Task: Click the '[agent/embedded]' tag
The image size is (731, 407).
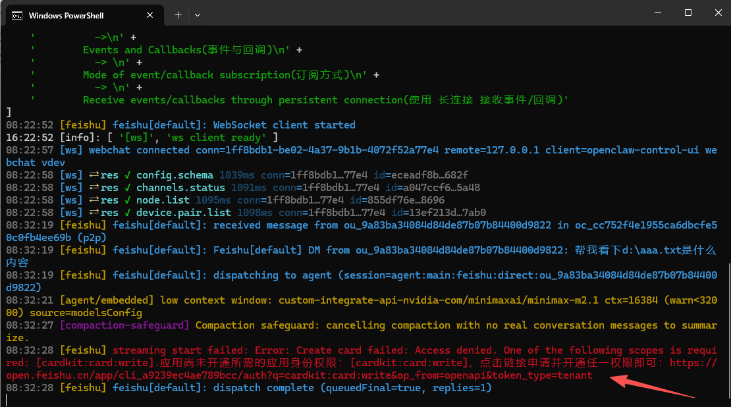Action: click(x=107, y=300)
